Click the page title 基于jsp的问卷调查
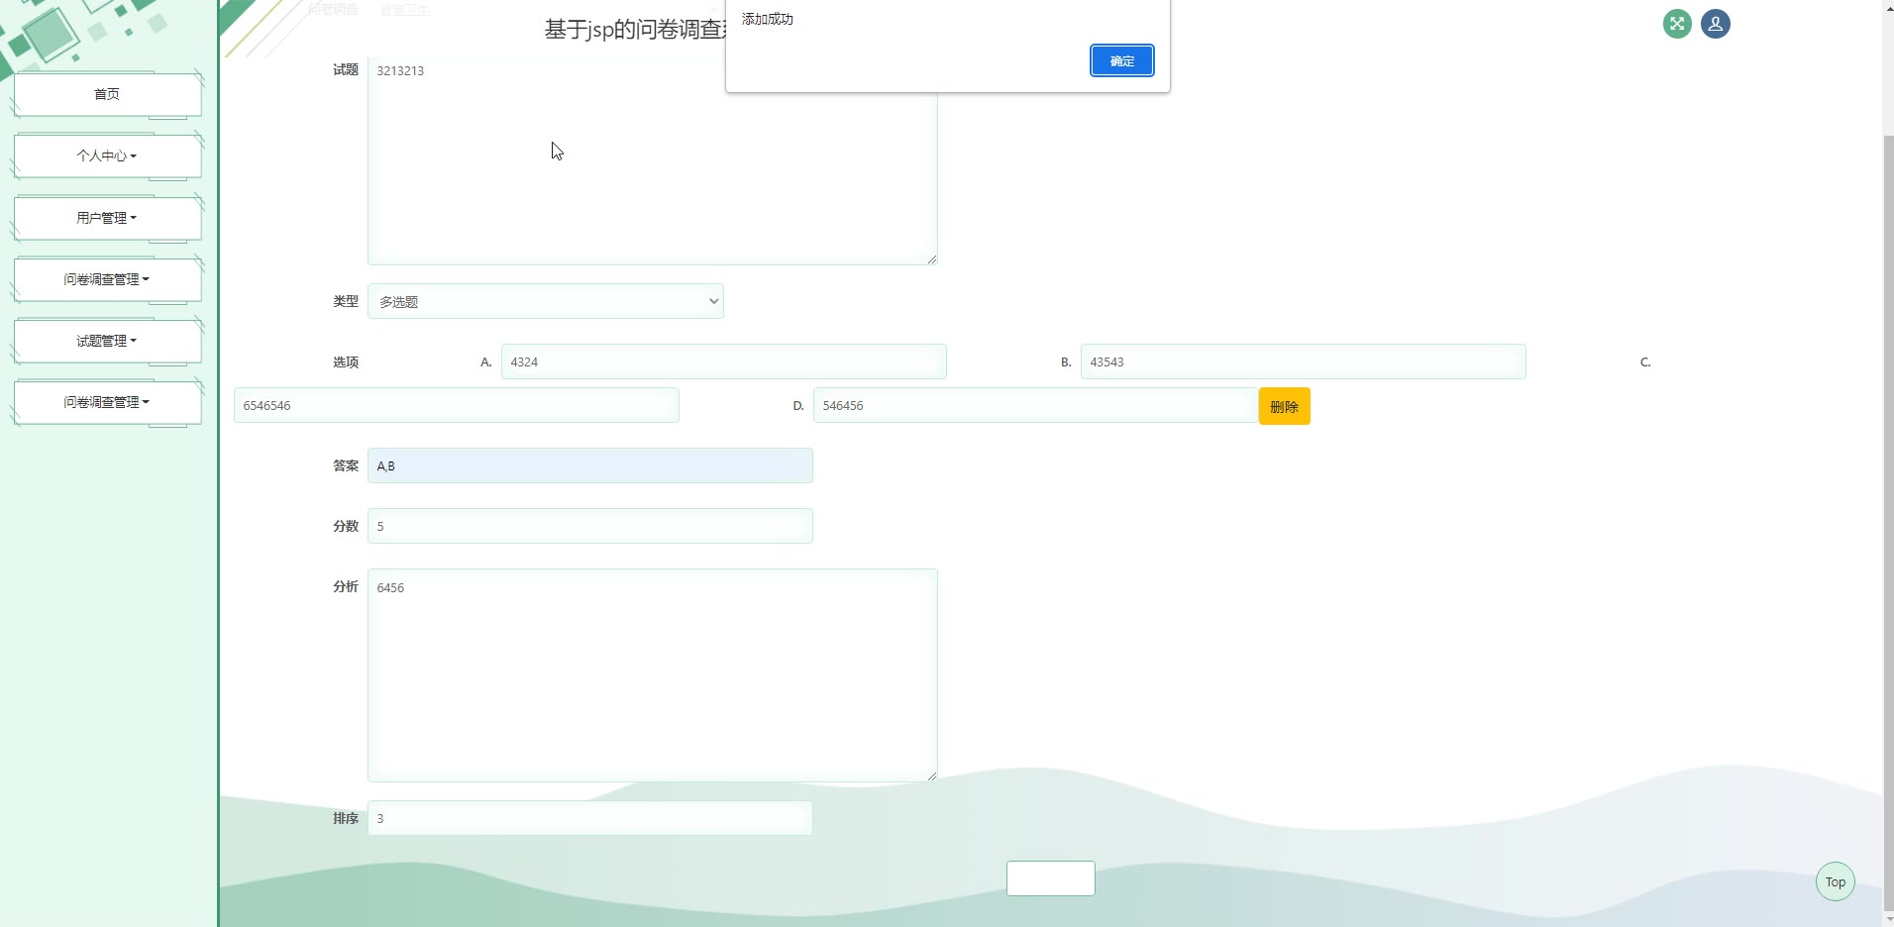The image size is (1894, 927). coord(635,29)
